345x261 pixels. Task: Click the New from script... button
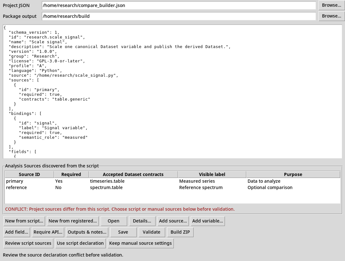[x=24, y=221]
